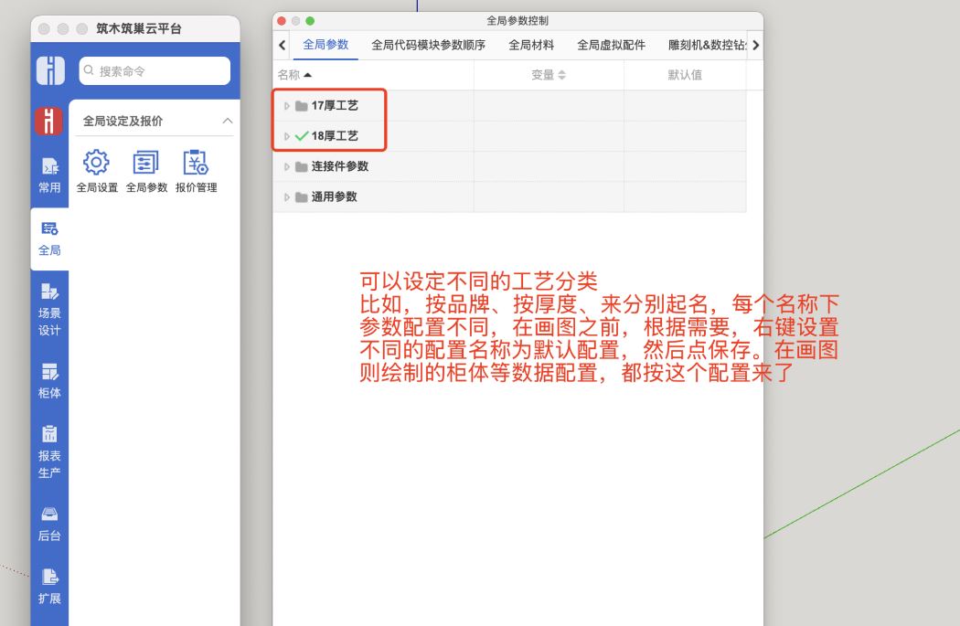Click the right arrow to scroll tabs
The height and width of the screenshot is (626, 960).
(756, 44)
